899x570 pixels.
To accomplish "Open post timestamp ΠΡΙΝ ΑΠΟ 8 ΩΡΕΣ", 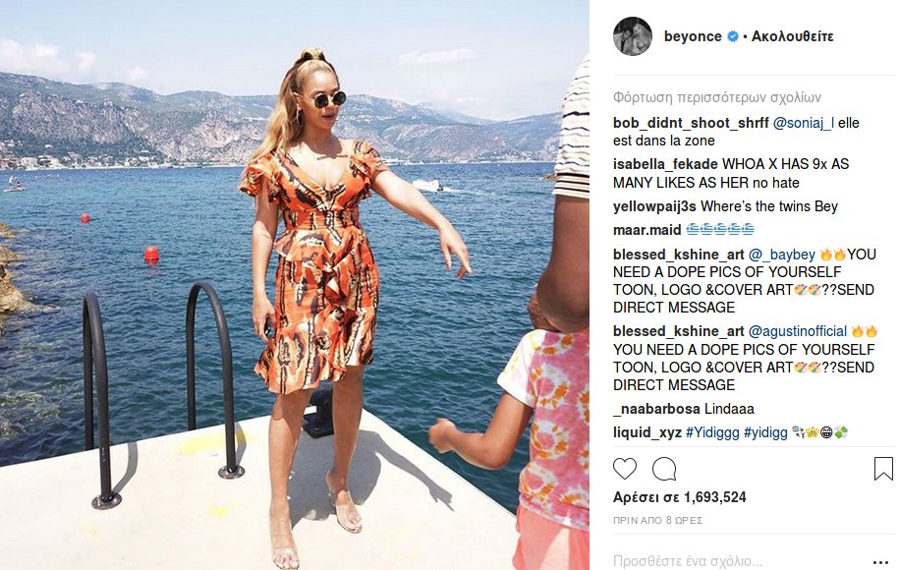I will (657, 521).
